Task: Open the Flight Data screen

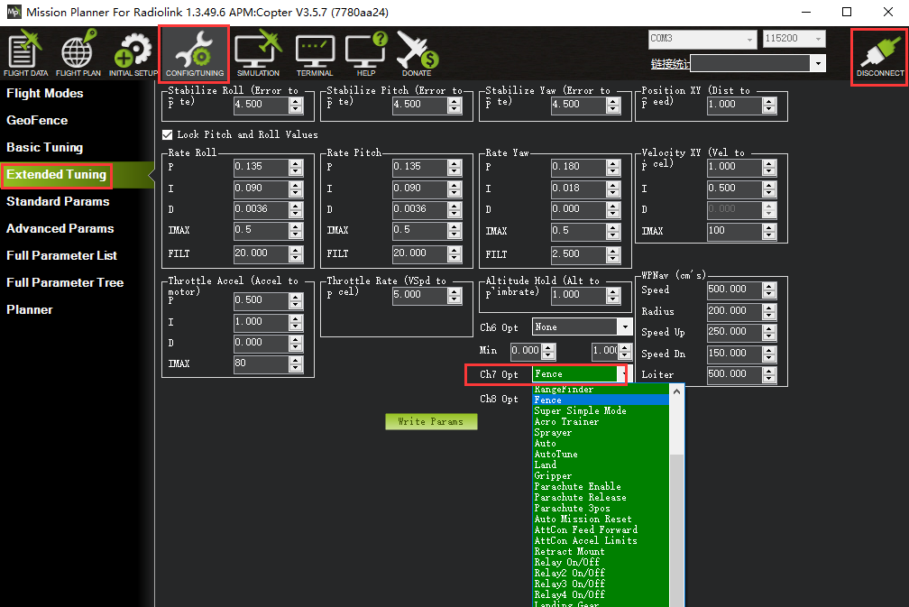Action: pos(25,54)
